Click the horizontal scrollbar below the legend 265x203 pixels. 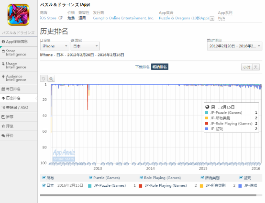tap(148, 195)
